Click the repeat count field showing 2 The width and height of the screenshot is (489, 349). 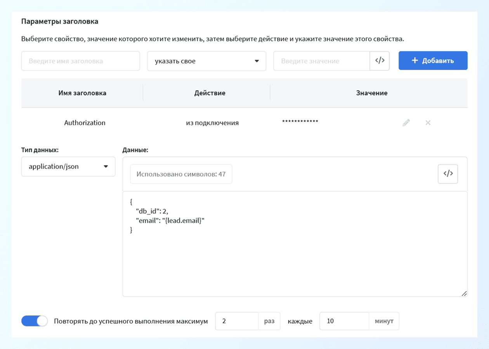pos(237,321)
